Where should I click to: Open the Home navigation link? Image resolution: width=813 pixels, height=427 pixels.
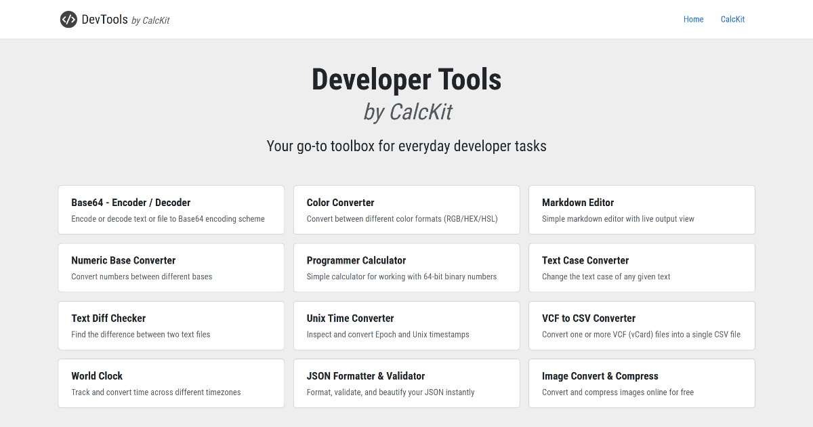coord(693,19)
